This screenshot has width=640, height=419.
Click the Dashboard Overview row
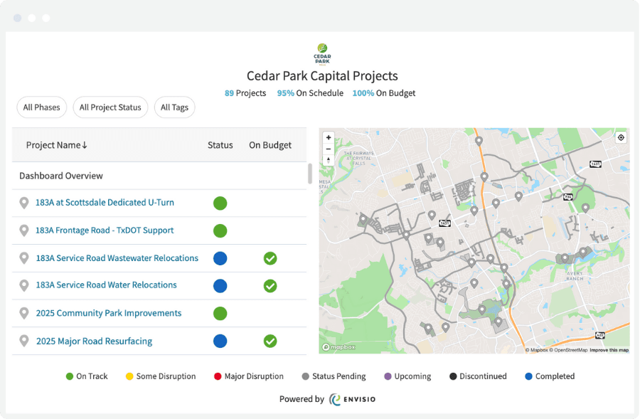(x=159, y=176)
